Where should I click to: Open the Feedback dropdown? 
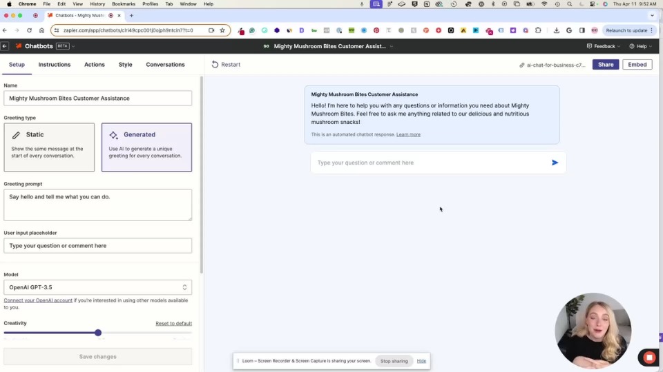(x=604, y=46)
